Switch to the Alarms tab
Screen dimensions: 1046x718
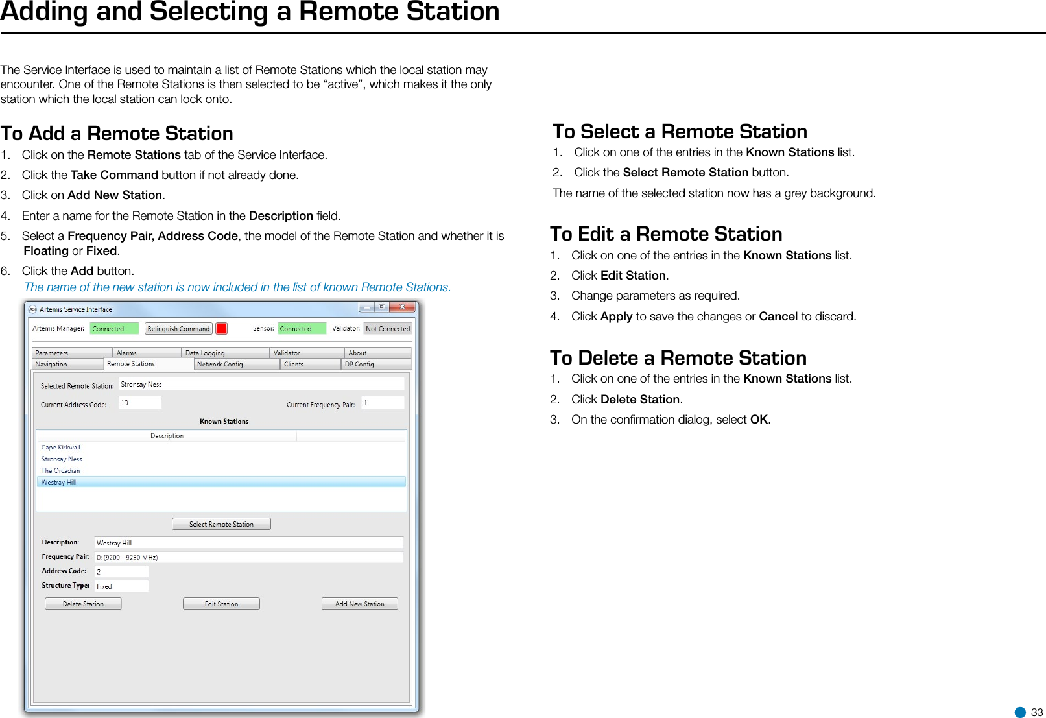point(147,353)
